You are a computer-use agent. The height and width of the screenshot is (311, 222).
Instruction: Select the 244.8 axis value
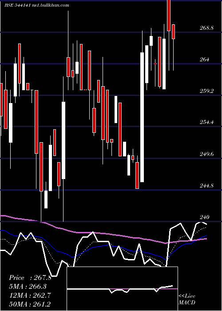tap(206, 186)
